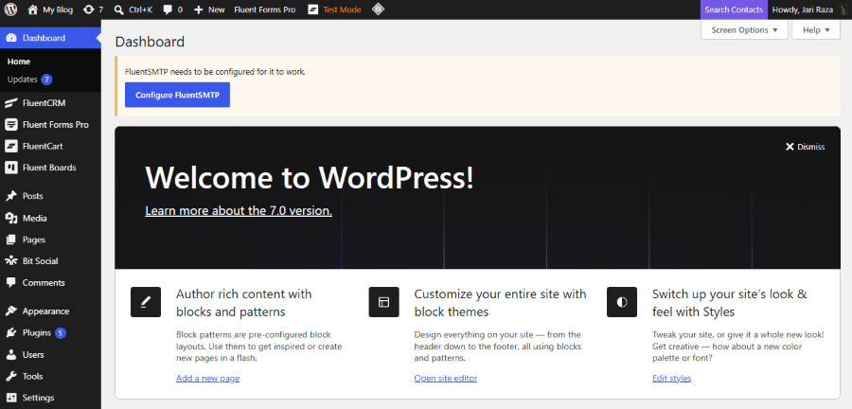Screen dimensions: 852x409
Task: Click the Fluent Boards sidebar icon
Action: (x=10, y=168)
